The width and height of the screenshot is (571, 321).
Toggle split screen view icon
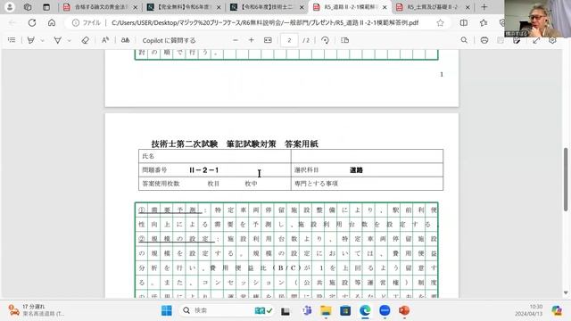tap(464, 22)
